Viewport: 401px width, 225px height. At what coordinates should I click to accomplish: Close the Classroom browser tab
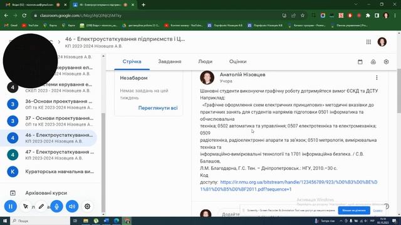coord(133,5)
